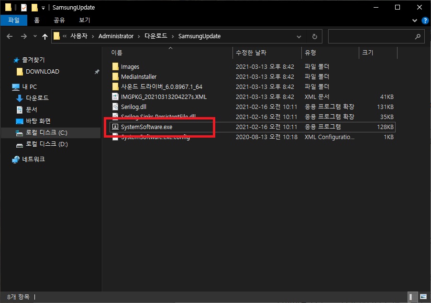This screenshot has height=303, width=431.
Task: Click the 사운드 드라이버_6.0.8967.1_64 folder icon
Action: pos(115,87)
